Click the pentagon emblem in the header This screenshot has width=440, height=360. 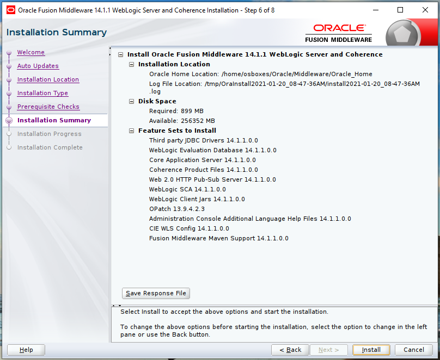click(402, 34)
